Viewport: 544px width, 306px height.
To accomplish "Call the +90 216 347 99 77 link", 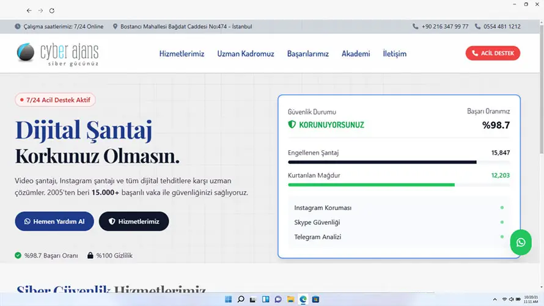I will (x=445, y=26).
